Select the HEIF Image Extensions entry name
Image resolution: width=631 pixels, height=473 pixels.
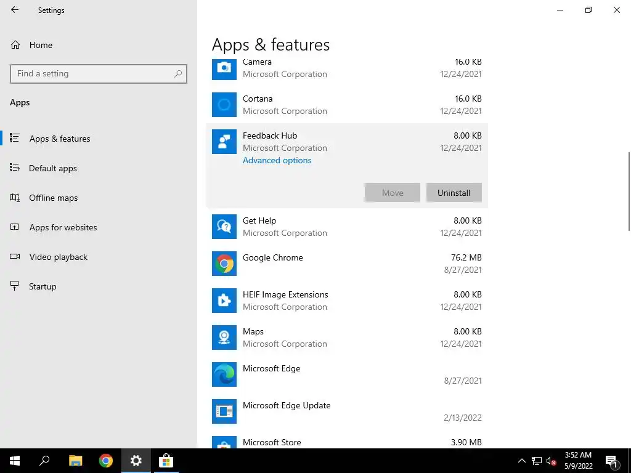285,295
